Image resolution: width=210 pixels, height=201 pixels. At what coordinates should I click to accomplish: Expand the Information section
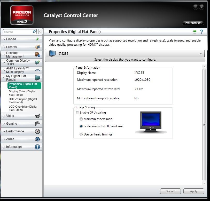pos(22,147)
